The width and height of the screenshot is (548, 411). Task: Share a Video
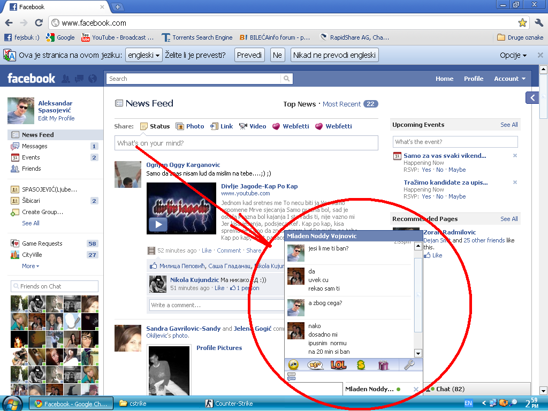pos(253,126)
